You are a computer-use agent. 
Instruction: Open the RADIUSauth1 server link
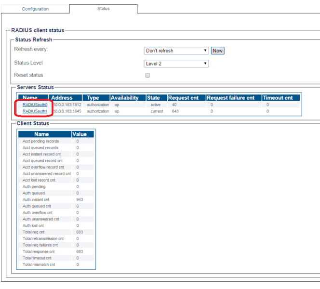point(35,111)
